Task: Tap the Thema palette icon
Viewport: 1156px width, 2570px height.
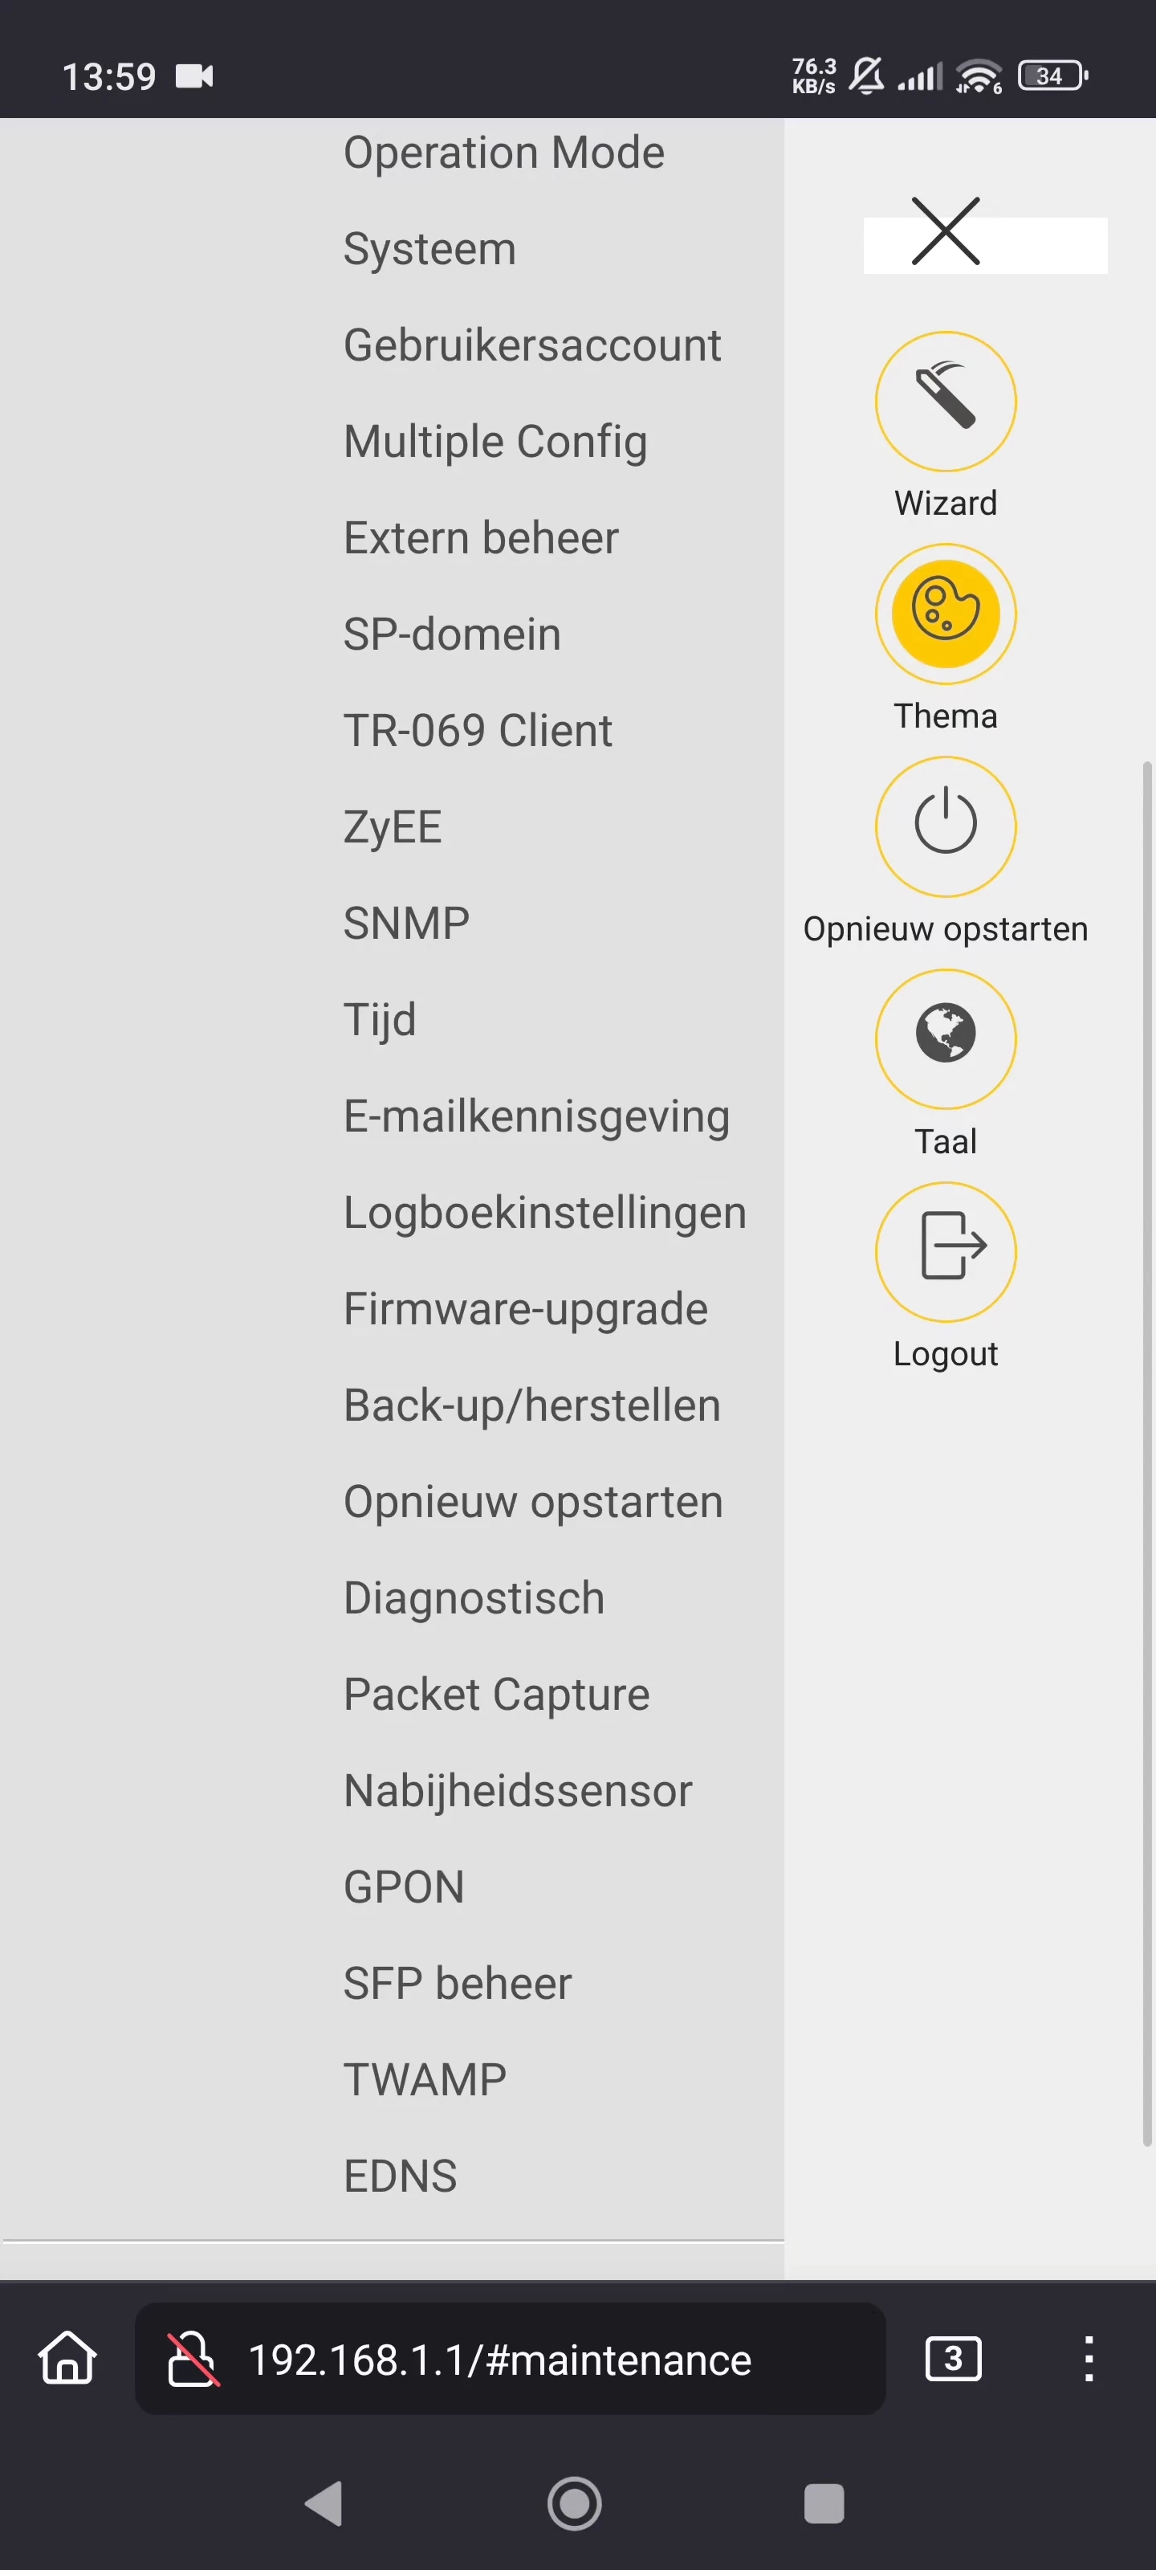Action: point(945,614)
